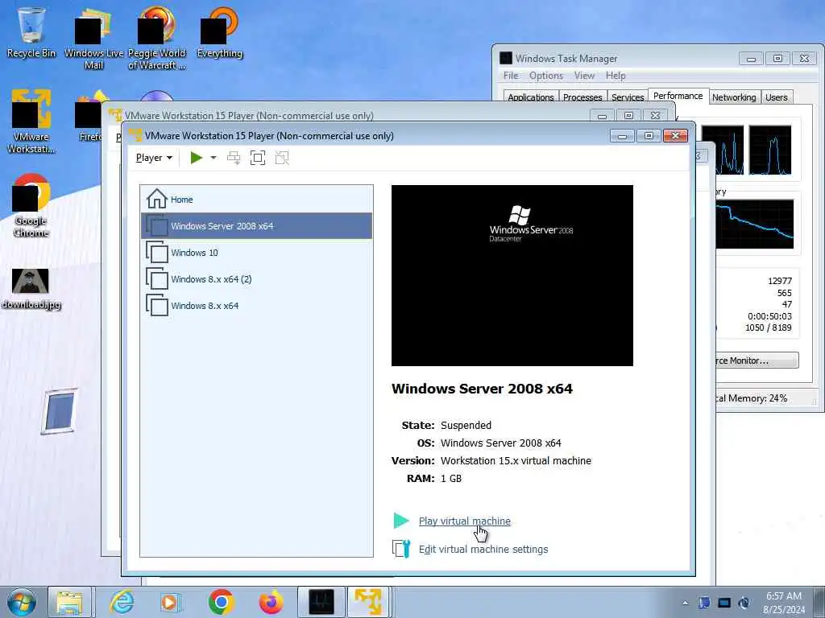The image size is (825, 618).
Task: Click the Windows Server 2008 preview thumbnail
Action: coord(512,275)
